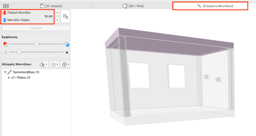
Task: Click the swap models icon button
Action: [x=66, y=16]
